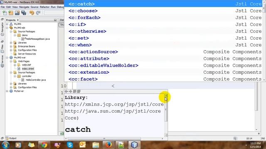Select the <c:if> completion item

point(163,24)
